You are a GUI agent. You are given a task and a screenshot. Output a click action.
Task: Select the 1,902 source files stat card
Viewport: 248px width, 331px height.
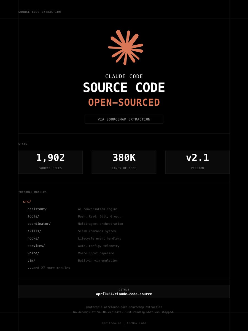click(50, 162)
